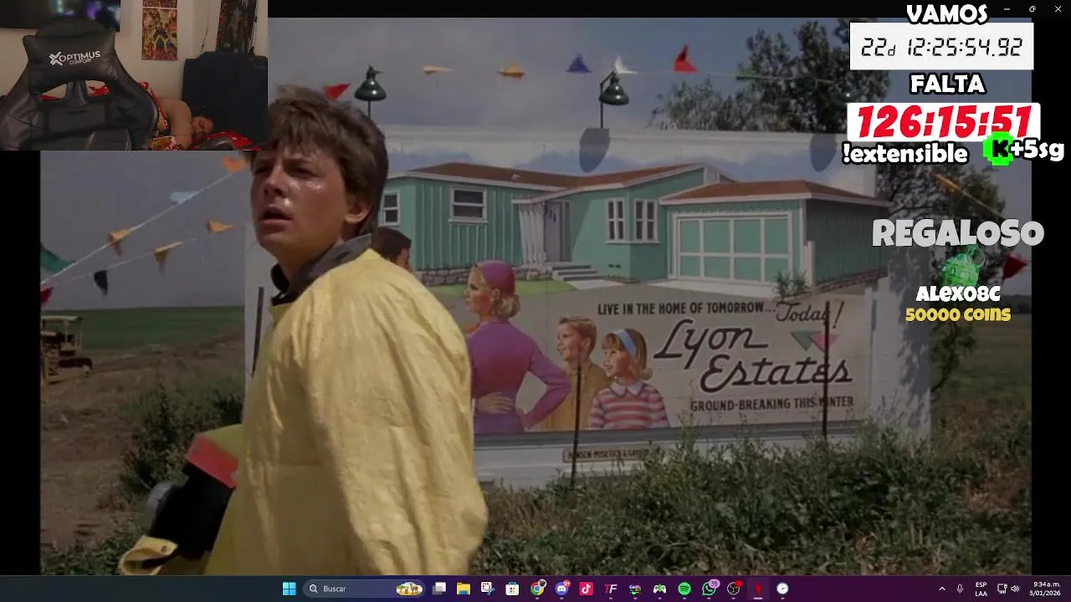Open Spotify from the taskbar
The image size is (1071, 602).
pyautogui.click(x=684, y=589)
